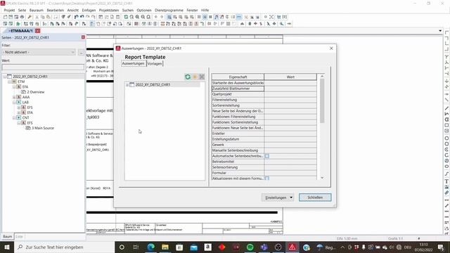Collapse the project root node in Seiten navigator

tap(5, 77)
